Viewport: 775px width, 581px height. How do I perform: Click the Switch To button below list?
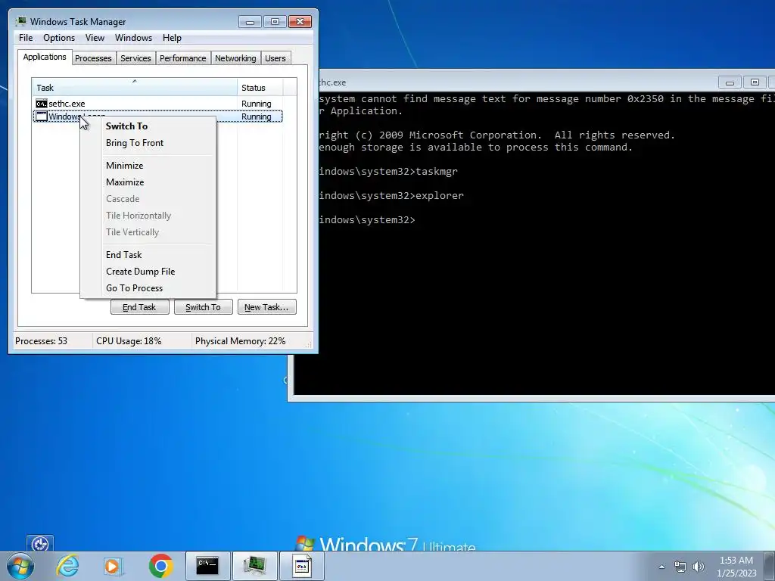coord(203,307)
